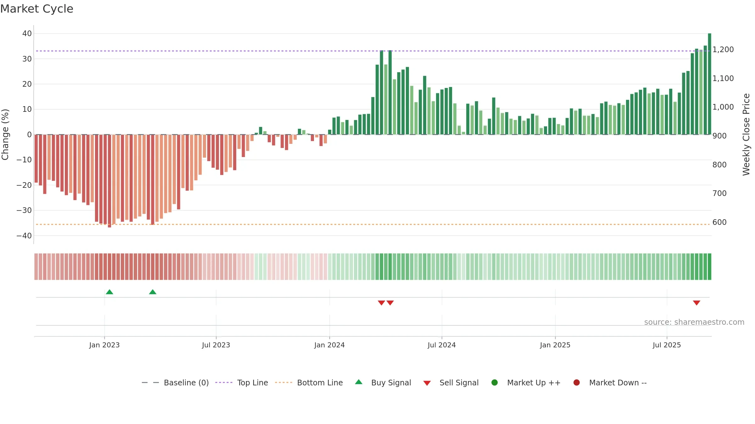Screen dimensions: 755x424
Task: Click the deepest red bar crossing the bottom line
Action: pos(109,181)
